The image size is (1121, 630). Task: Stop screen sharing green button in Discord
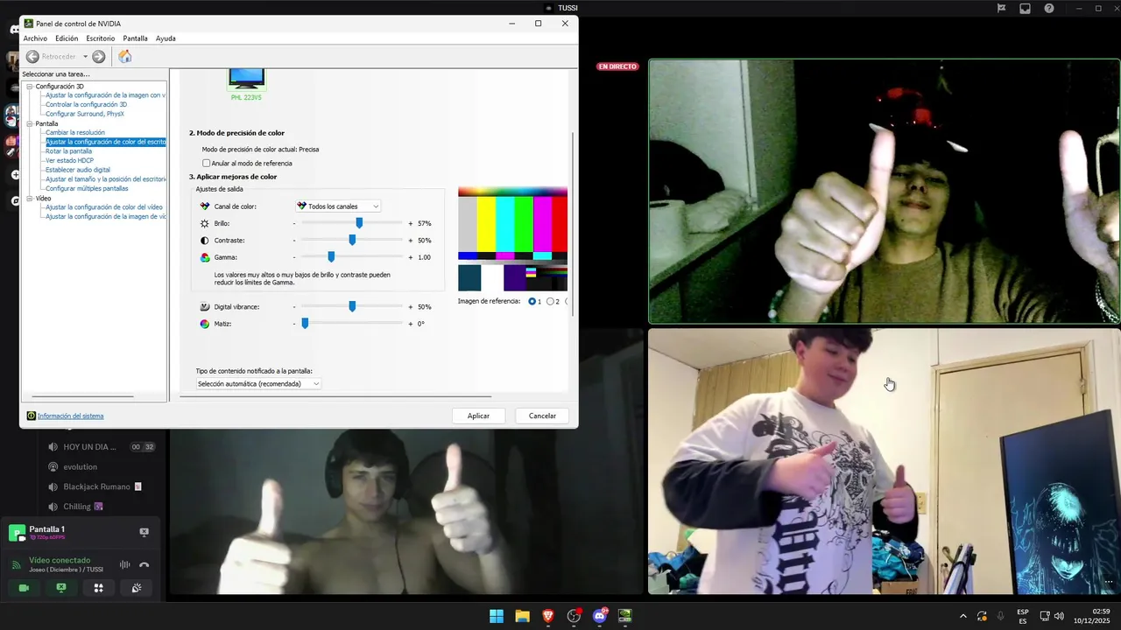point(61,588)
